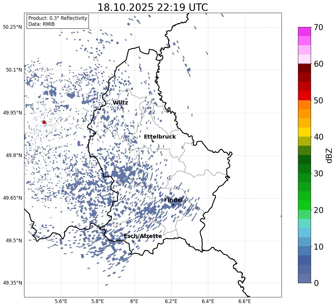The width and height of the screenshot is (336, 307).
Task: Click the Product: 0.3° Reflectivity text
Action: click(x=58, y=18)
